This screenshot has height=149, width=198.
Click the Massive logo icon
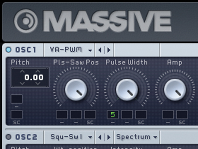(26, 21)
